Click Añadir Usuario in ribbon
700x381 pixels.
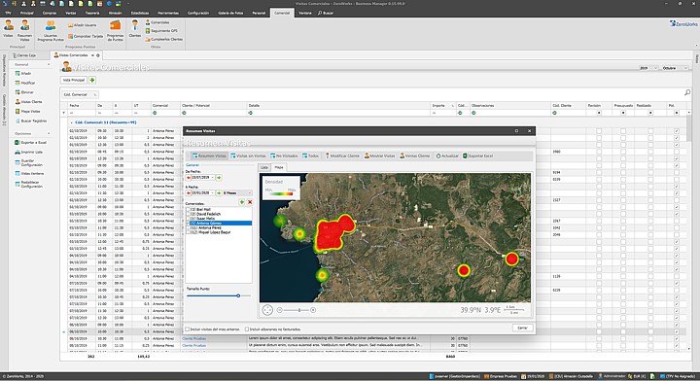coord(82,25)
